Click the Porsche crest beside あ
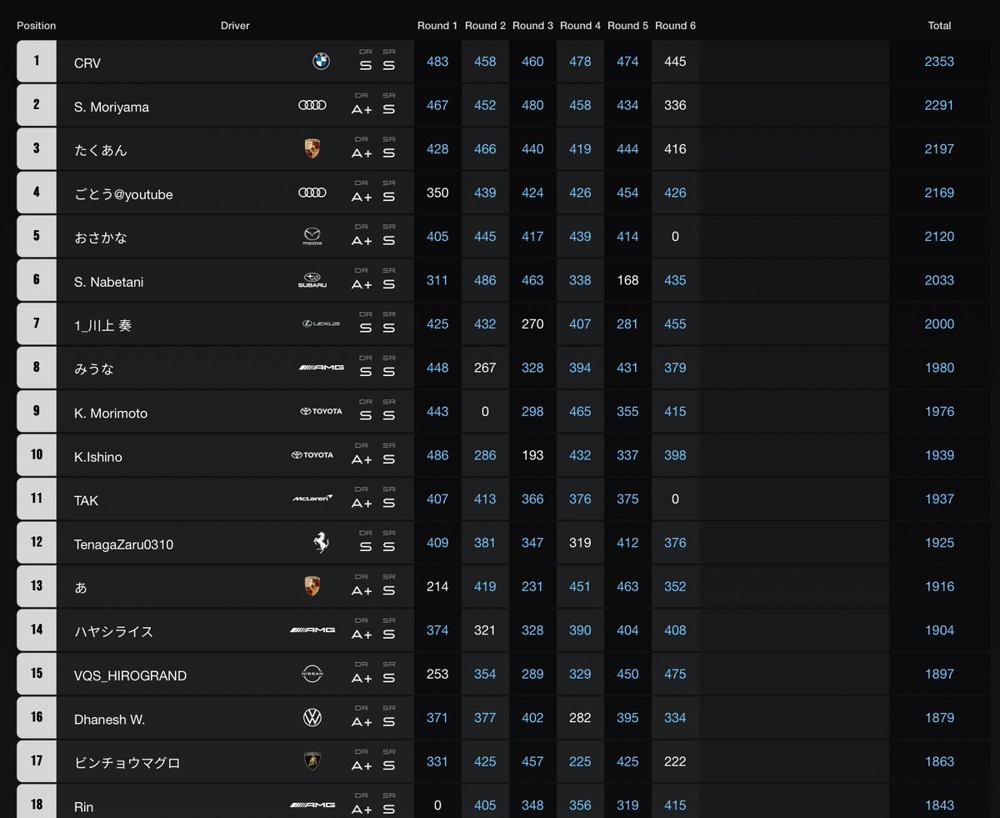Screen dimensions: 1000x818 click(312, 586)
